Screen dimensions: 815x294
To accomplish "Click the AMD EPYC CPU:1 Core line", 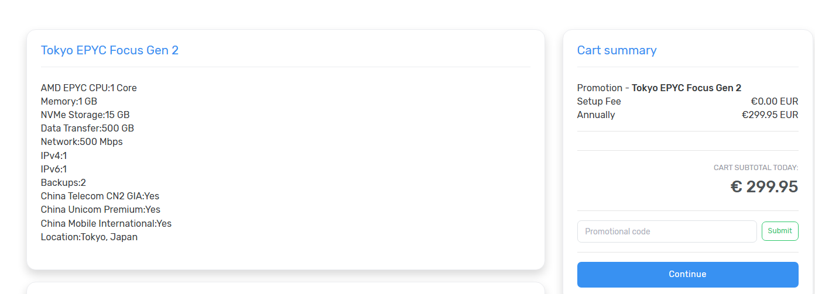I will tap(89, 88).
